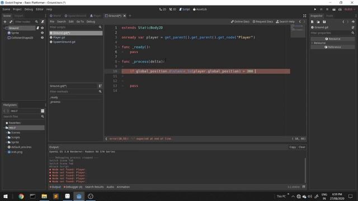This screenshot has width=358, height=201.
Task: Toggle visibility of the CollisionShape2D node
Action: coord(43,37)
